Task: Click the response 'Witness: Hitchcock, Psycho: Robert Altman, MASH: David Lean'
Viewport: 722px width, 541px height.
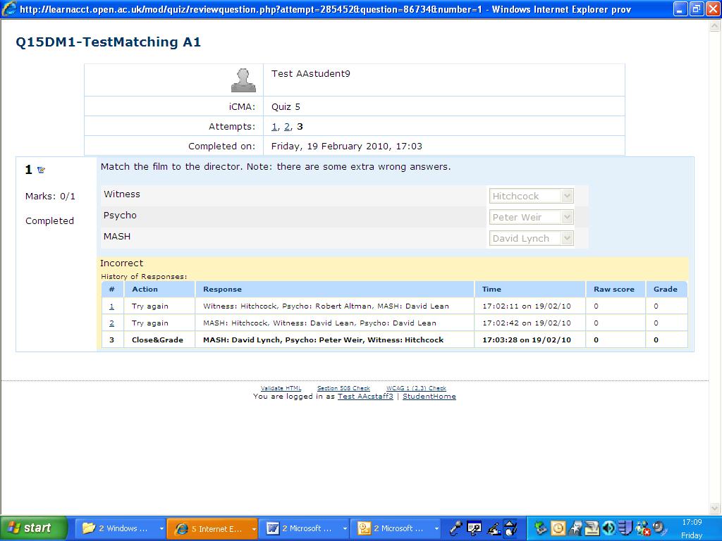Action: (x=326, y=306)
